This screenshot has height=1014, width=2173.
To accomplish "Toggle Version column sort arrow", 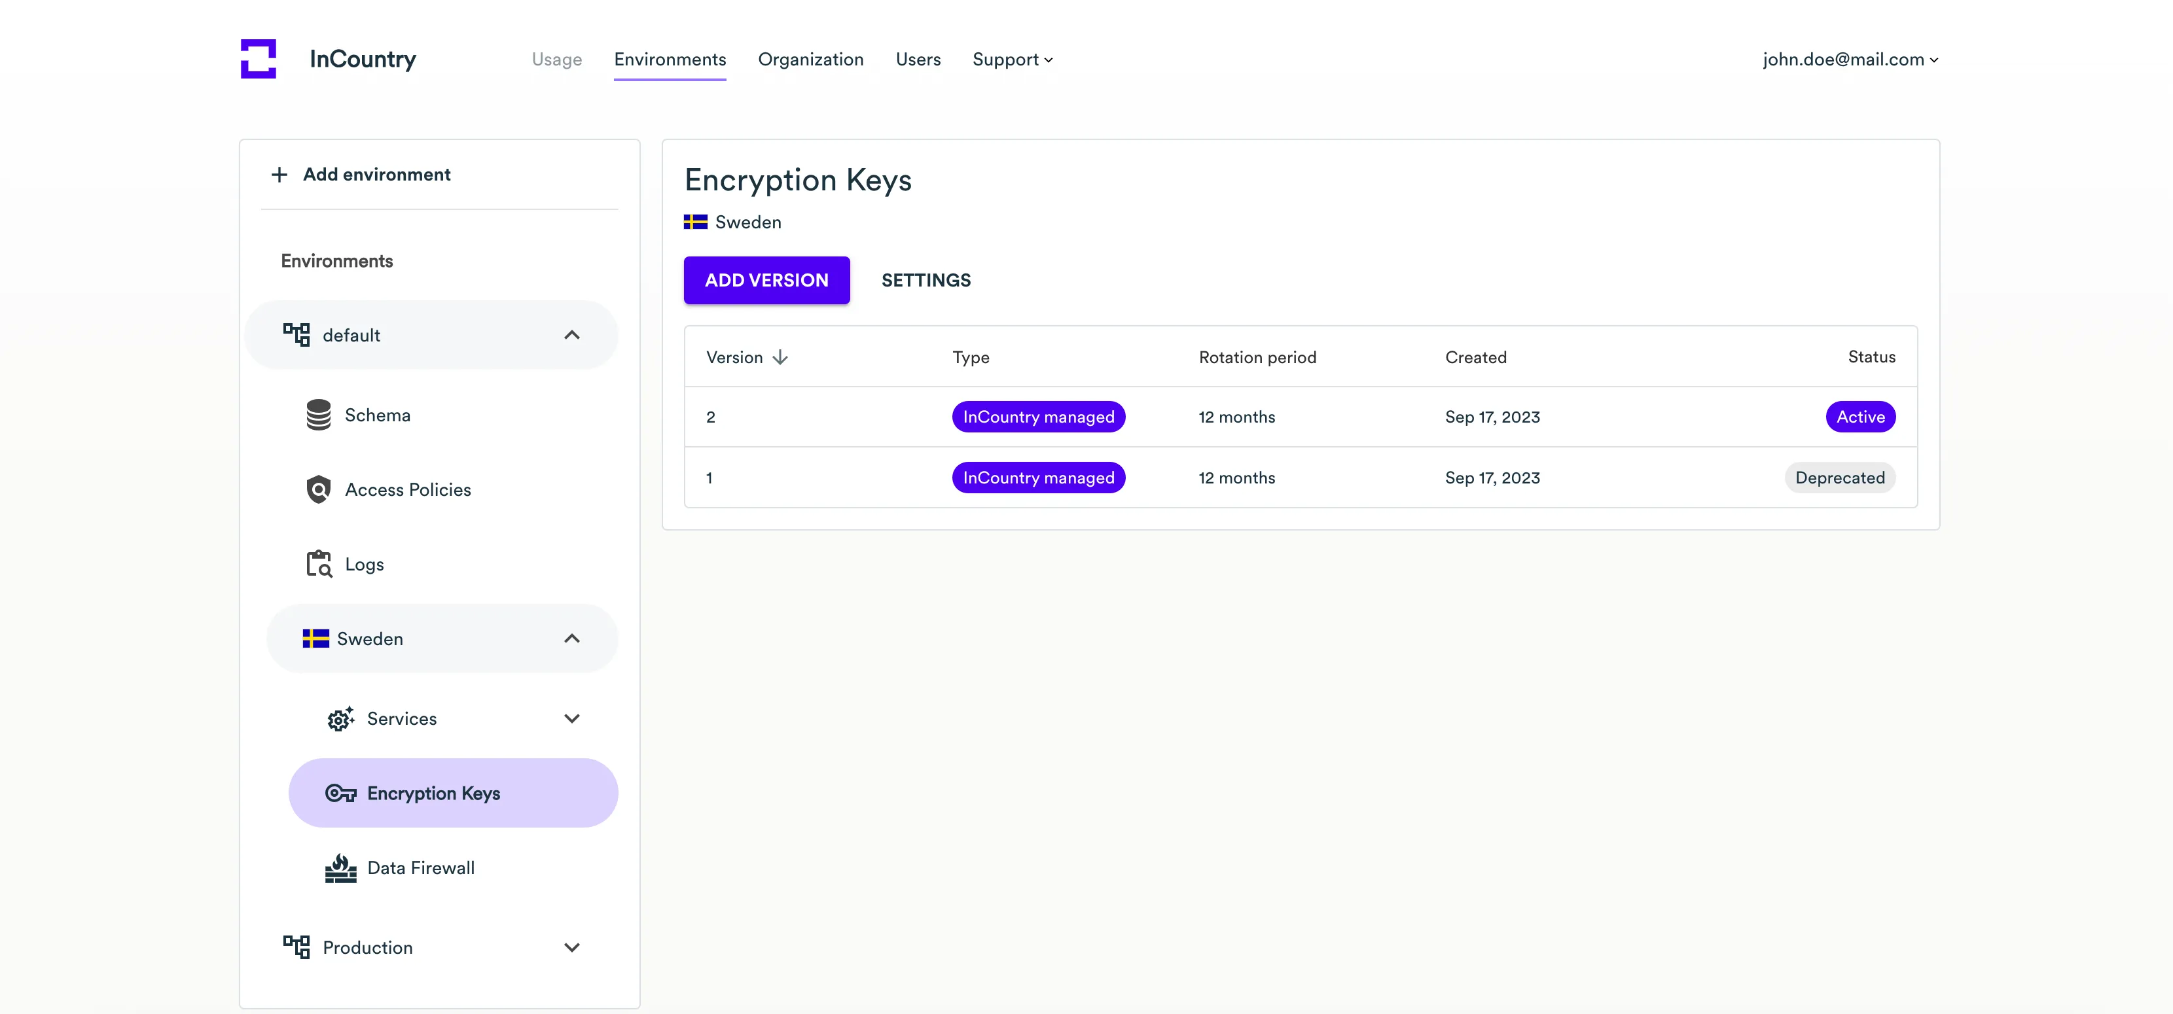I will tap(780, 357).
